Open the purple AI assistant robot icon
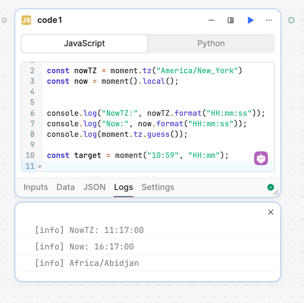The height and width of the screenshot is (303, 304). click(261, 158)
